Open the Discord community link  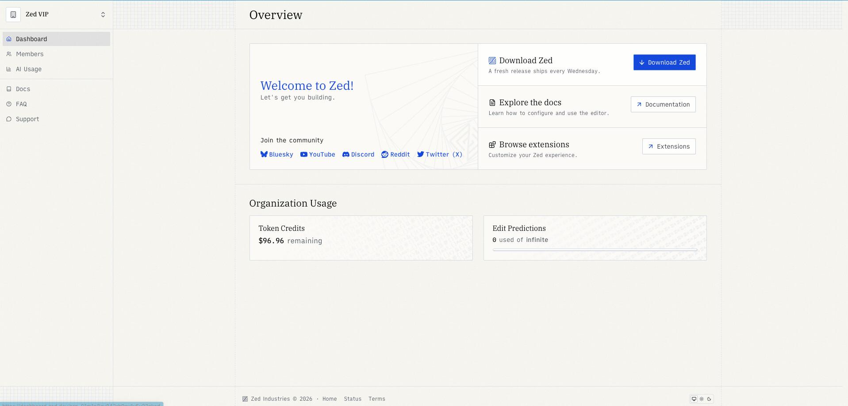click(x=358, y=154)
